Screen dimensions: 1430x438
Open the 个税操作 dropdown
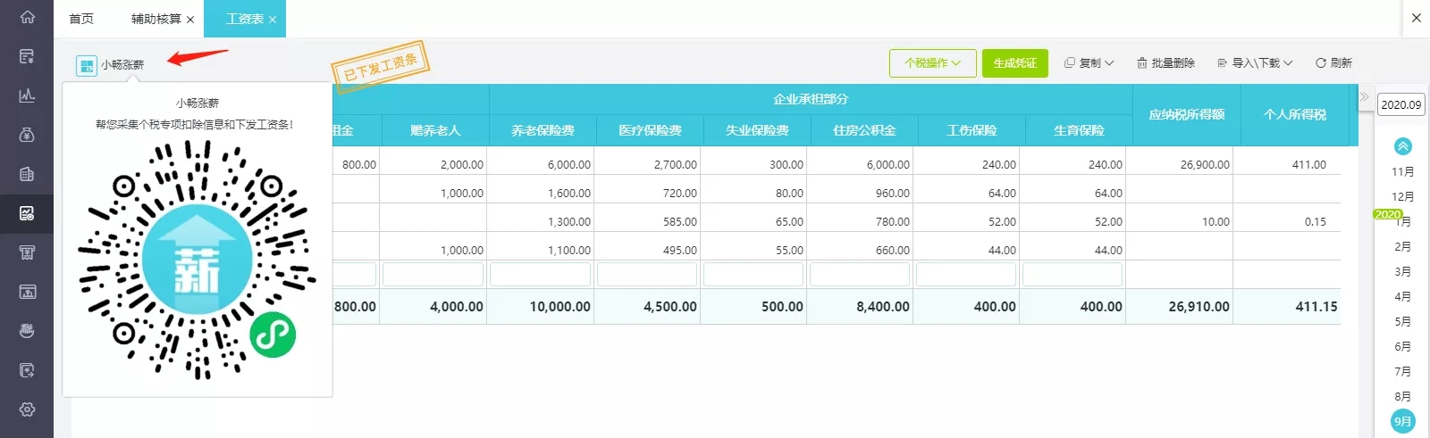pyautogui.click(x=933, y=63)
